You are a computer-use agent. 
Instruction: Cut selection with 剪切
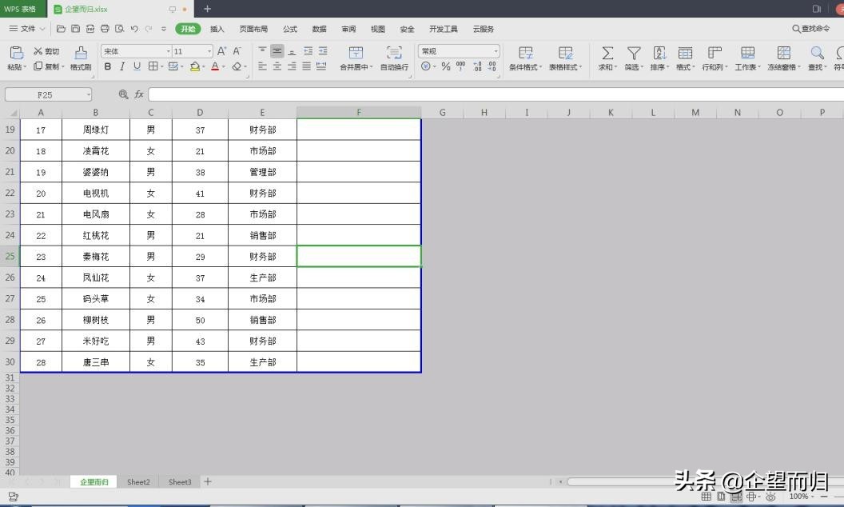pyautogui.click(x=47, y=51)
